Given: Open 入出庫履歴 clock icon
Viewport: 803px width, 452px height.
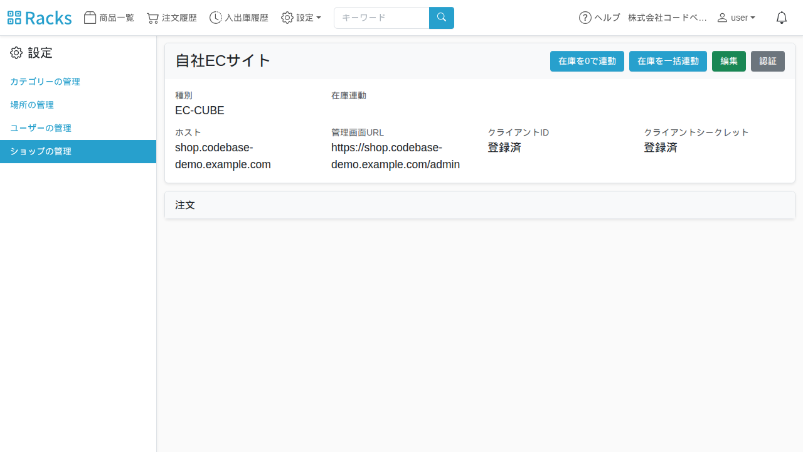Looking at the screenshot, I should click(x=216, y=18).
